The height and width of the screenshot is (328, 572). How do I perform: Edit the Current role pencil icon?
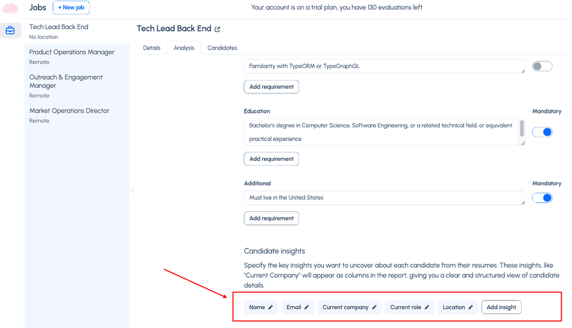[x=427, y=307]
